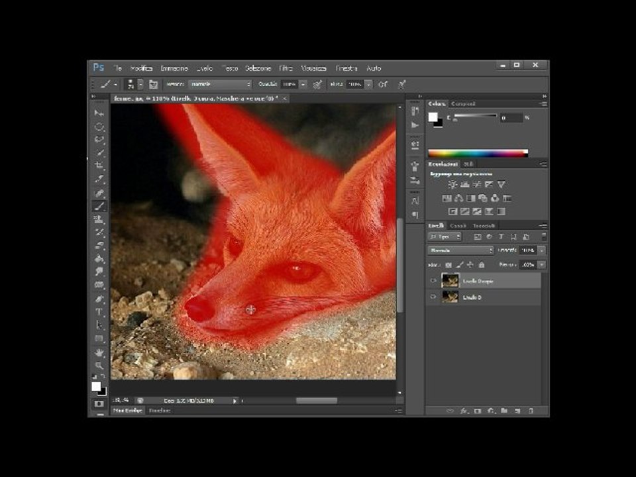Click the toolbox foreground color swatch
The image size is (636, 477).
click(96, 386)
